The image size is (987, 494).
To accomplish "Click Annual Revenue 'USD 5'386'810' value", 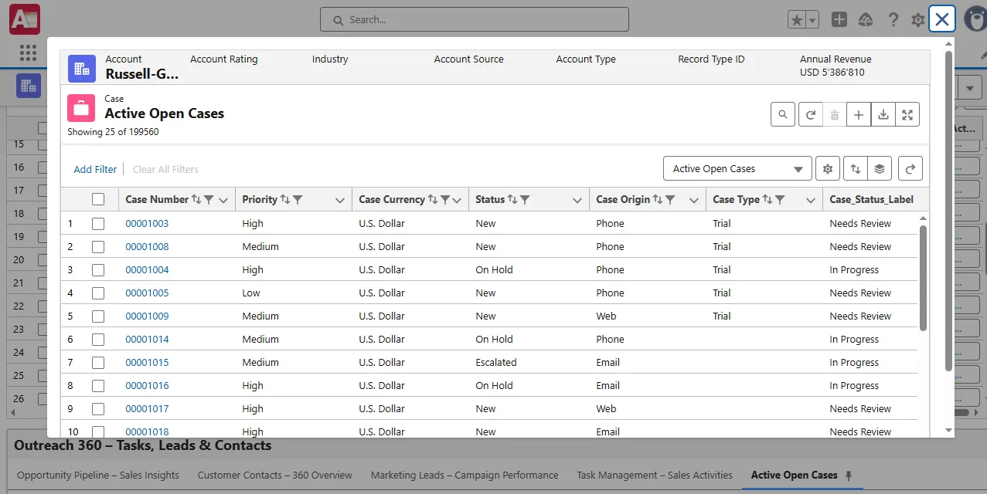I will [832, 73].
